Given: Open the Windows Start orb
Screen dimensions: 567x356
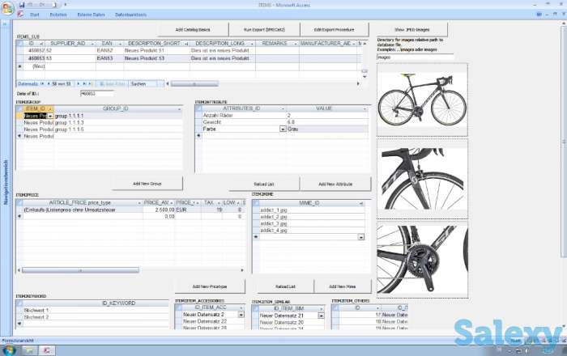Looking at the screenshot, I should 9,350.
